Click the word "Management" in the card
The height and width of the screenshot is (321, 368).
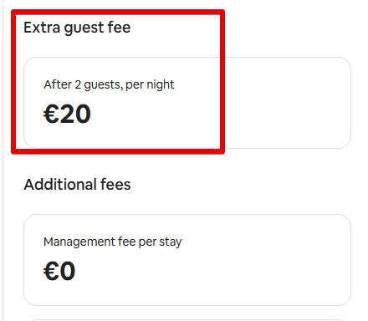tap(79, 242)
